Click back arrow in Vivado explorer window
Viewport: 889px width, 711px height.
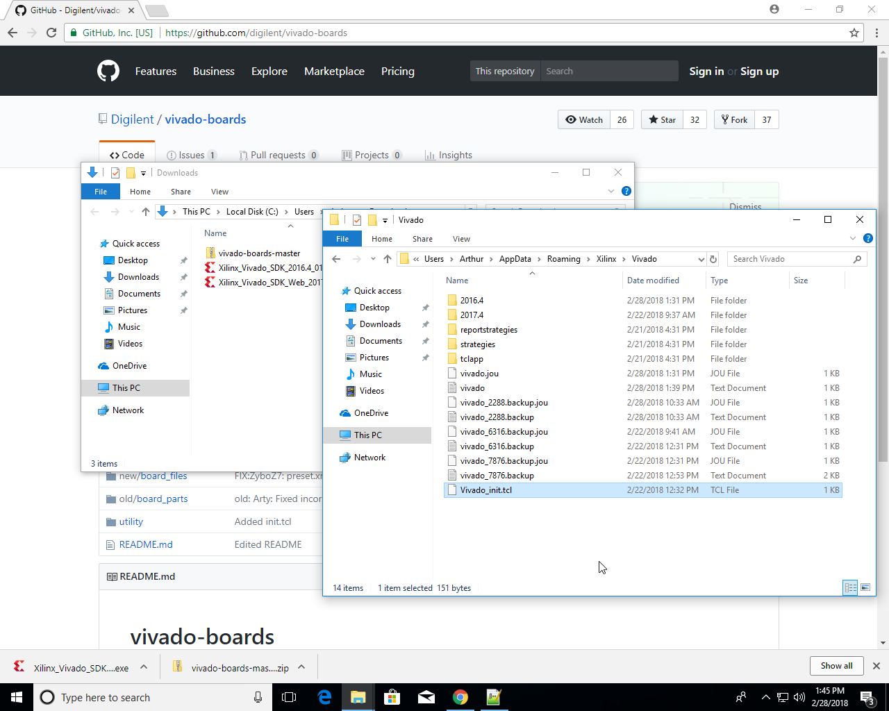point(336,259)
